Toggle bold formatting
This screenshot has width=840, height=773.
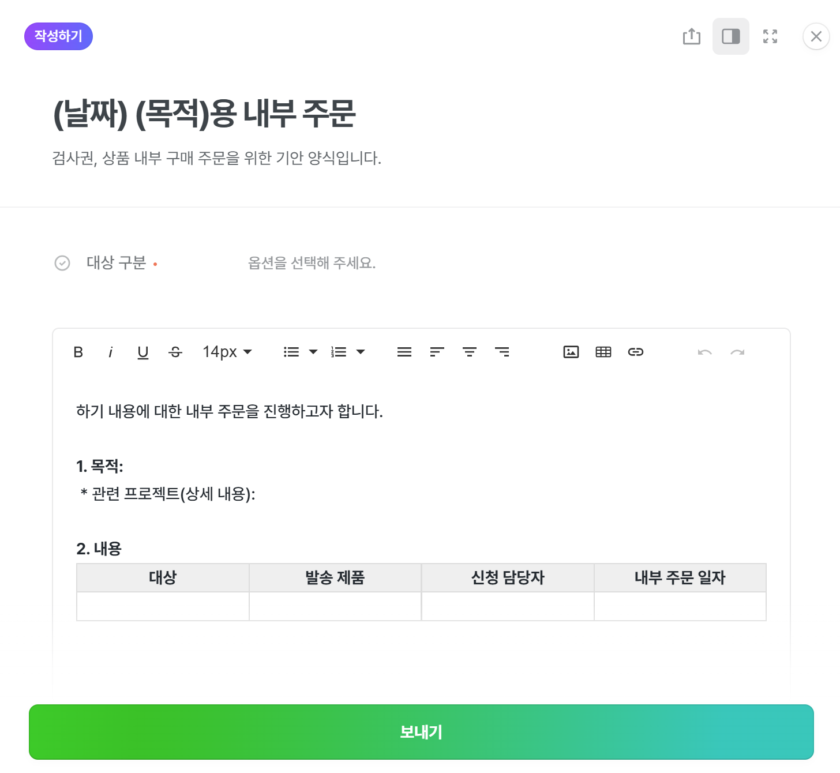point(78,352)
